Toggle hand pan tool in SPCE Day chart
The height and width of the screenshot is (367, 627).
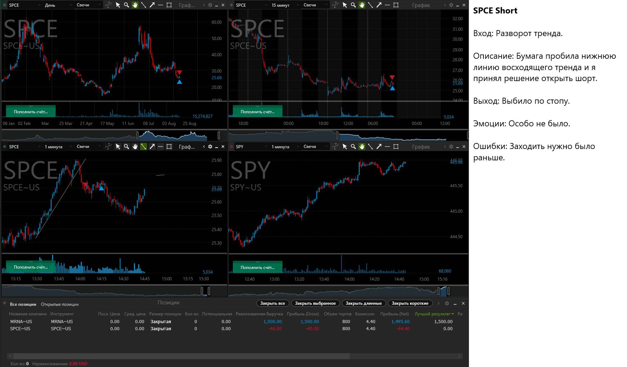point(135,5)
